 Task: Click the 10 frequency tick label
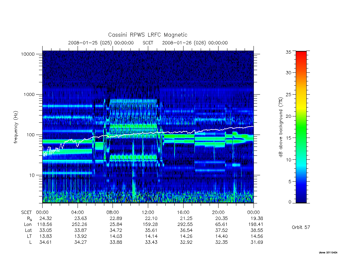point(32,175)
